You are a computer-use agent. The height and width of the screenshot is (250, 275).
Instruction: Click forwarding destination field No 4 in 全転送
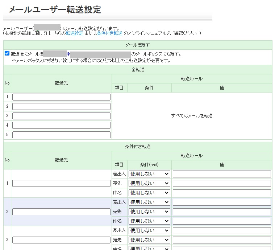click(x=61, y=126)
